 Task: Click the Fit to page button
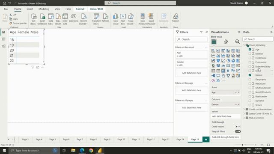pyautogui.click(x=268, y=145)
